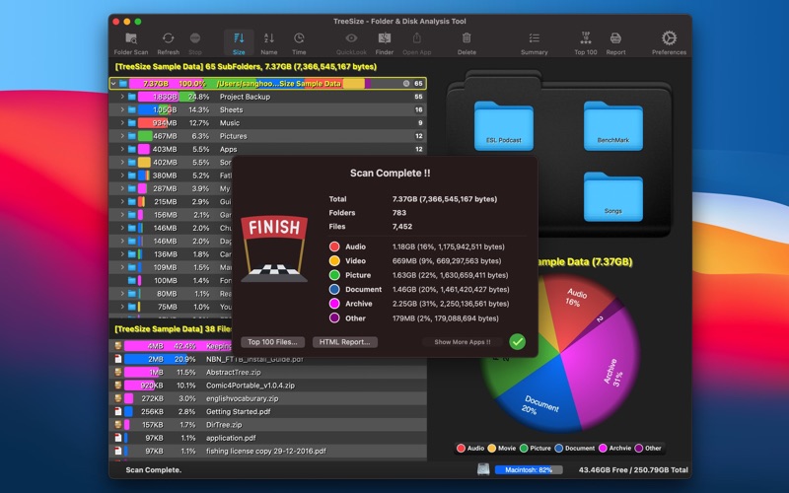Expand the Pictures folder

[122, 136]
